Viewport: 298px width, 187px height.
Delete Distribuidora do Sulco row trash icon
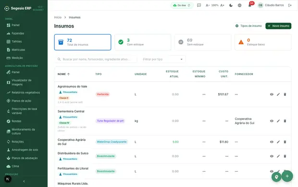(285, 156)
